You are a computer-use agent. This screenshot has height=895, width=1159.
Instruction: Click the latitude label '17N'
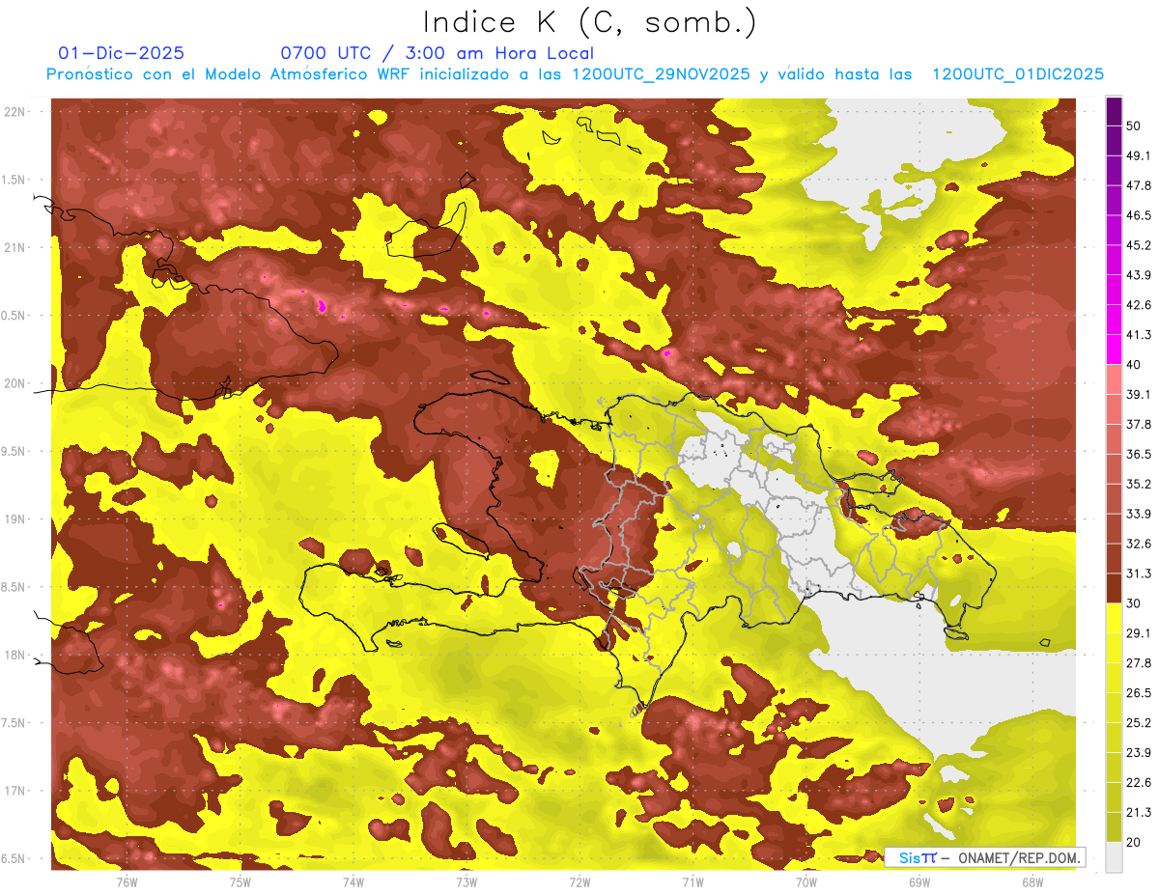point(16,791)
